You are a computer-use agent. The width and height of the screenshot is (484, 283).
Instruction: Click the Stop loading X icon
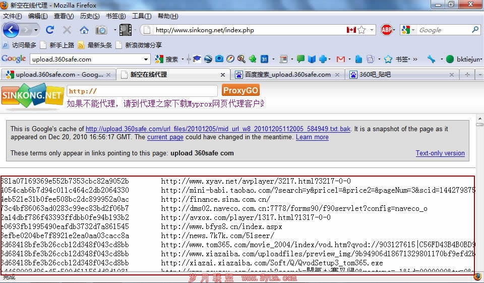pos(67,30)
